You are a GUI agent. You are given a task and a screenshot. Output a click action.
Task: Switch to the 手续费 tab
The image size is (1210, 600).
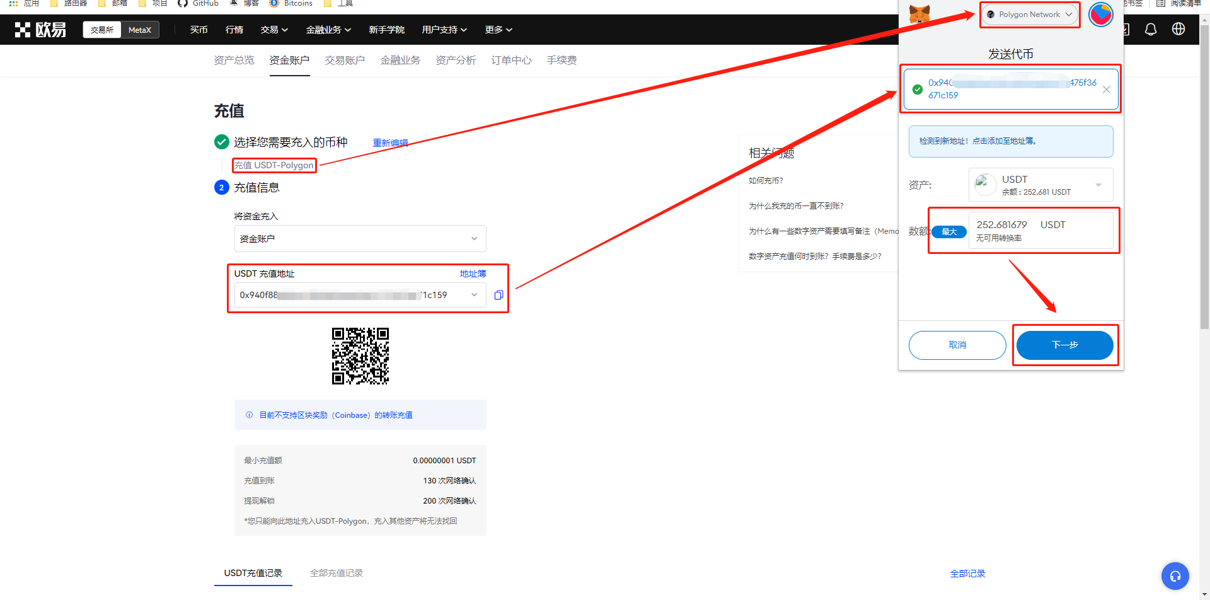point(562,60)
